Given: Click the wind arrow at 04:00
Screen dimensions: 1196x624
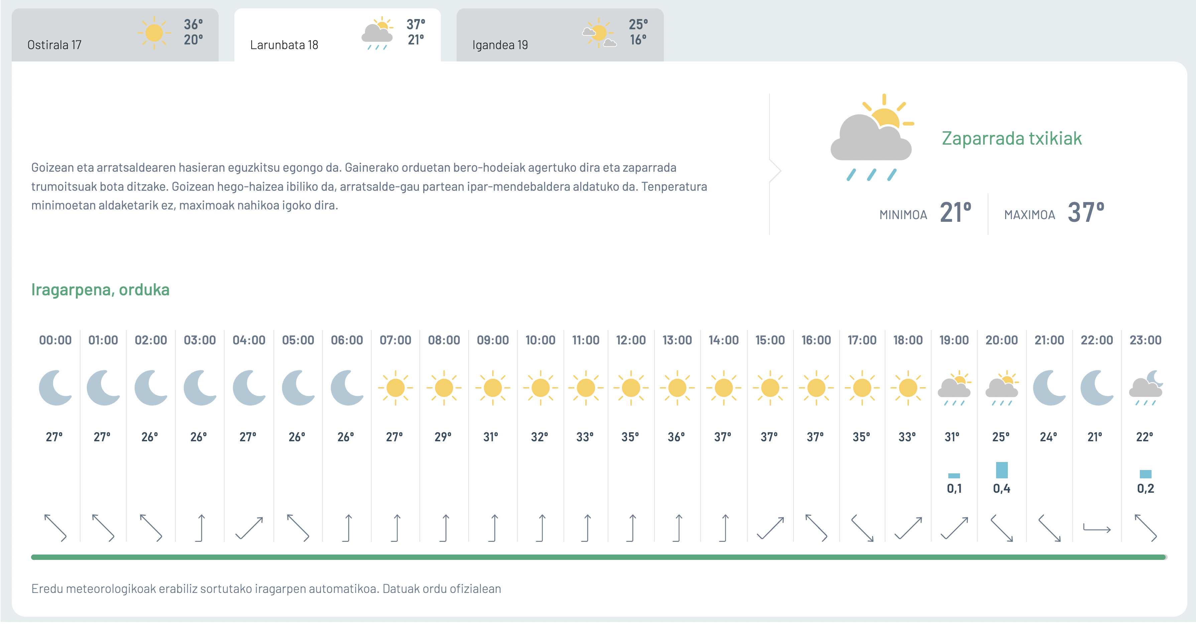Looking at the screenshot, I should [249, 528].
